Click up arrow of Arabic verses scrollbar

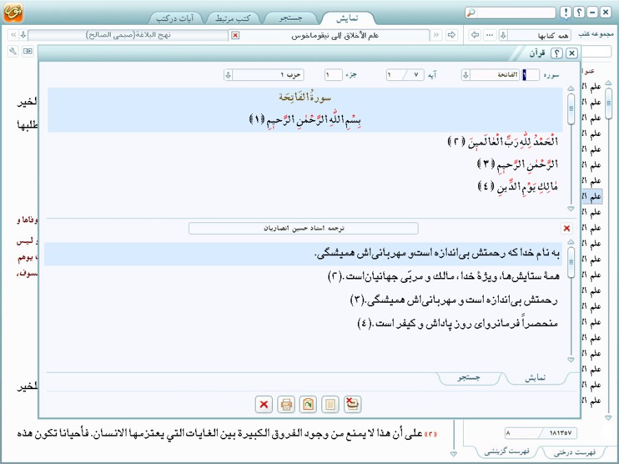pos(571,89)
